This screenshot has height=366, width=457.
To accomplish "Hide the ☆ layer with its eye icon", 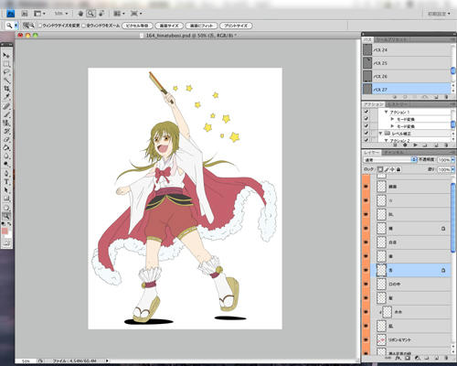I will 366,200.
